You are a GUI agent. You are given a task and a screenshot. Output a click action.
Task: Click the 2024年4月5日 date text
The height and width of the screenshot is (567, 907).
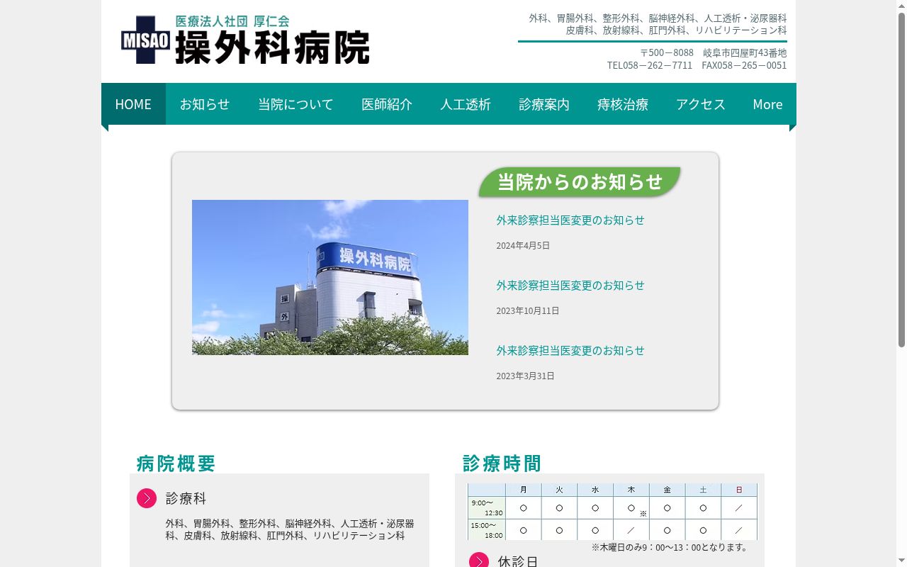pyautogui.click(x=523, y=245)
